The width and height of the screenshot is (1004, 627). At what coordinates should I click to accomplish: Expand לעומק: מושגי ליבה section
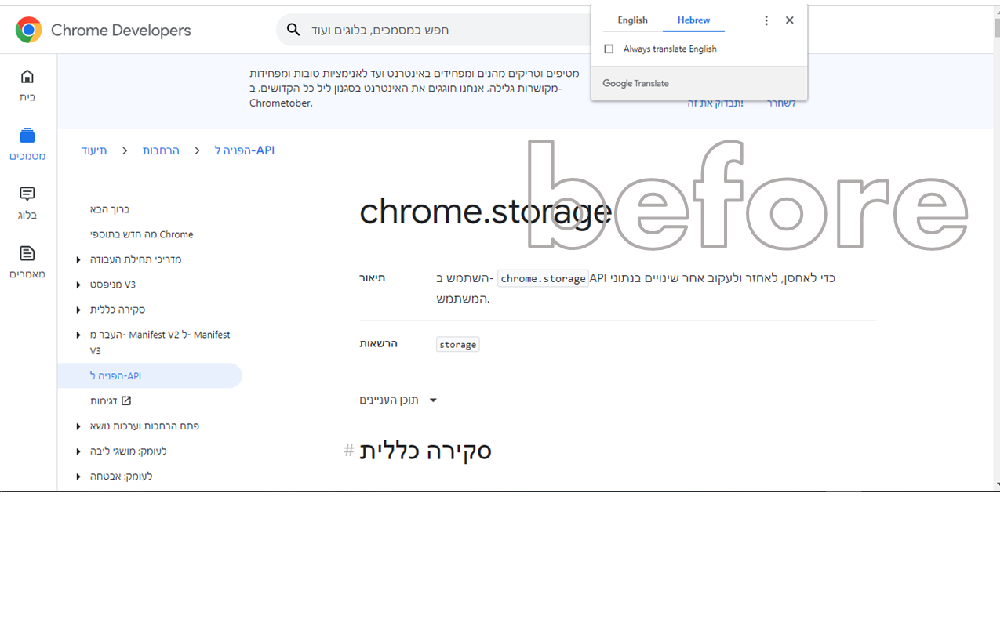(78, 451)
